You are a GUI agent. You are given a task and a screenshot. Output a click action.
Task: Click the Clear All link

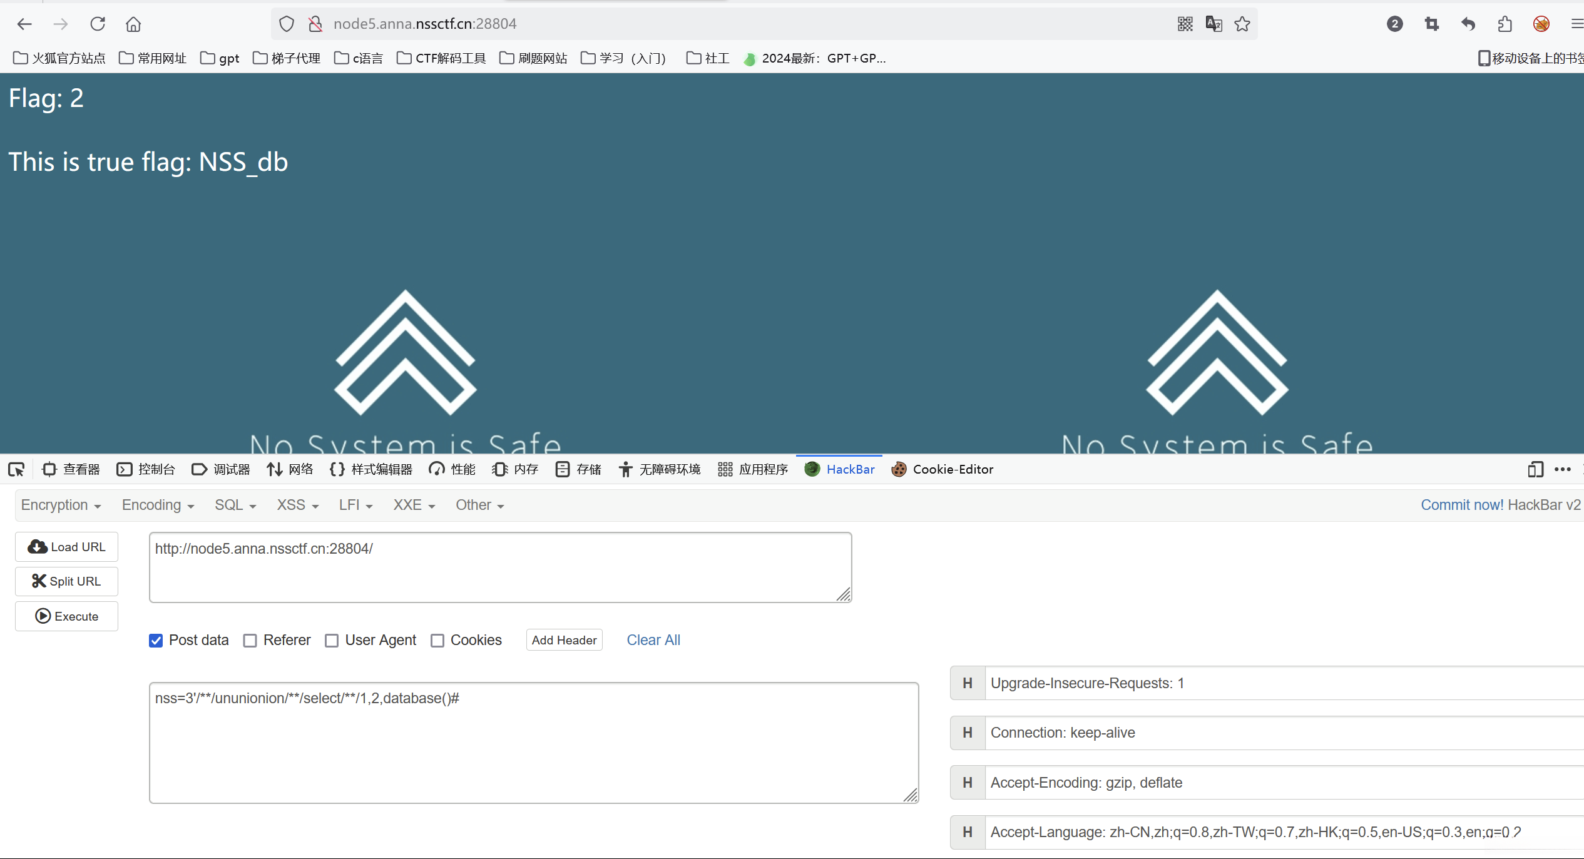point(653,640)
